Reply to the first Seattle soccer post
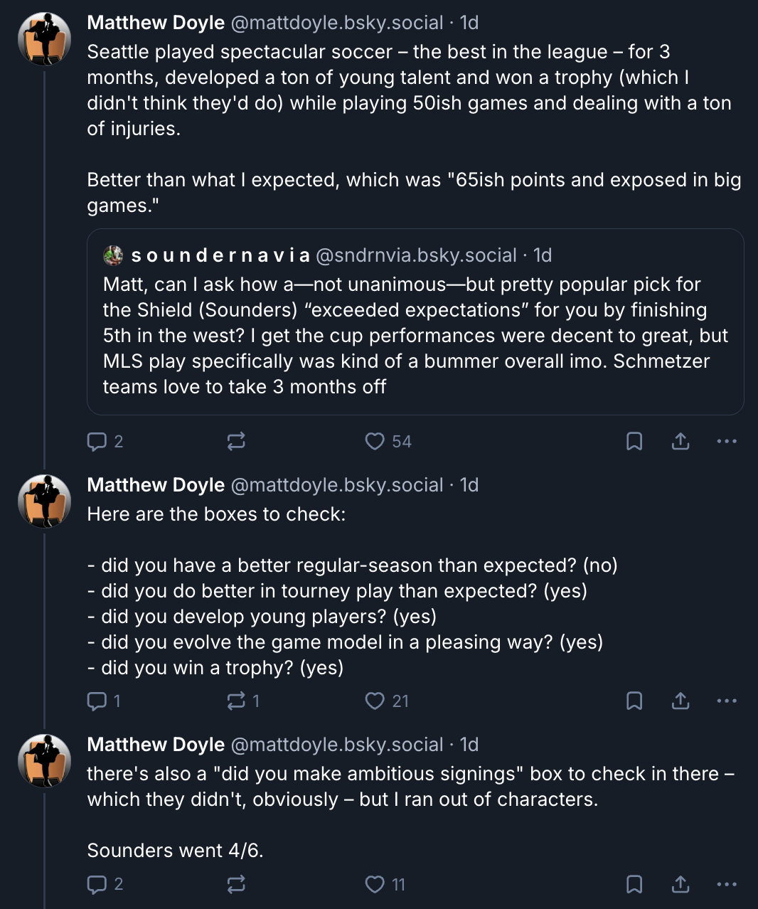 pyautogui.click(x=97, y=442)
